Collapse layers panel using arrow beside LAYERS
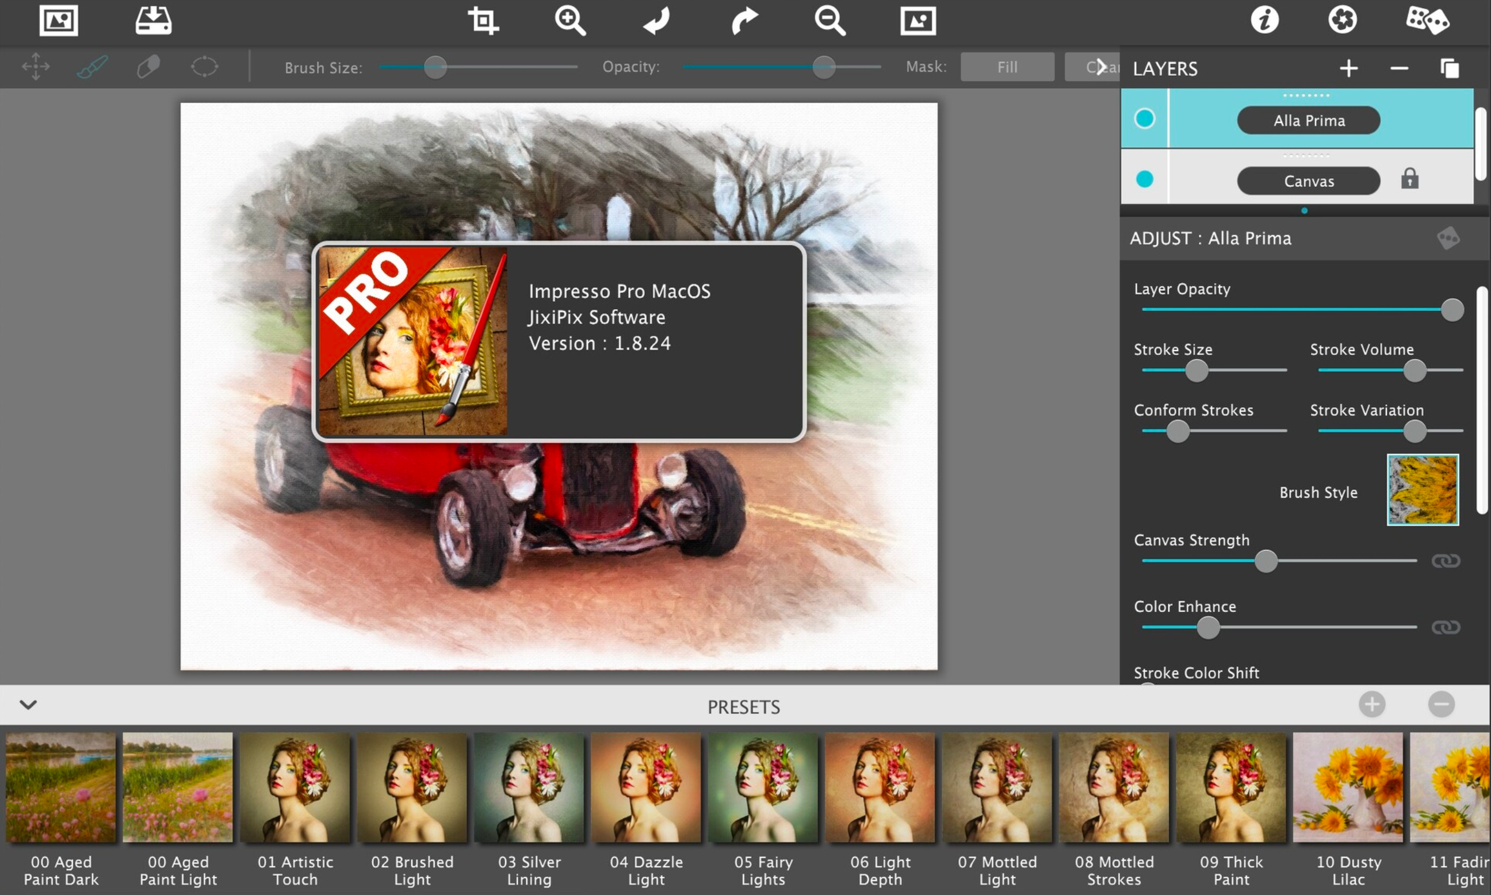The height and width of the screenshot is (895, 1491). (1101, 66)
